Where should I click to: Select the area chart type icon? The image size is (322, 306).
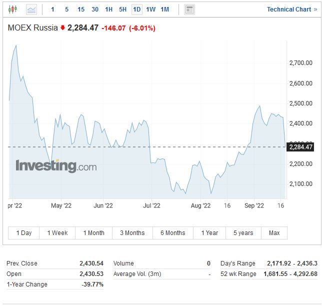coord(31,9)
